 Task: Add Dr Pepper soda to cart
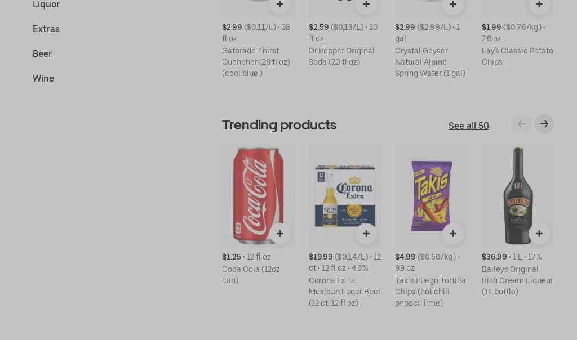tap(366, 5)
